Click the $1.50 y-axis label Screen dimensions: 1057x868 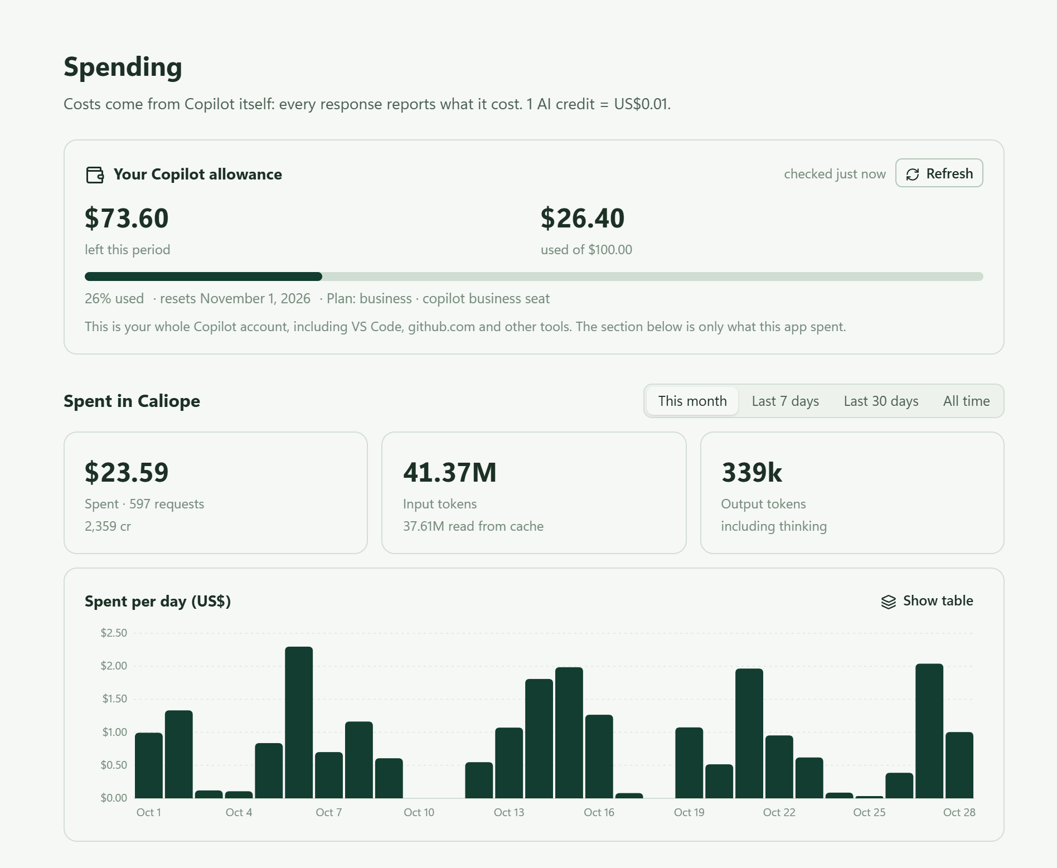tap(114, 699)
